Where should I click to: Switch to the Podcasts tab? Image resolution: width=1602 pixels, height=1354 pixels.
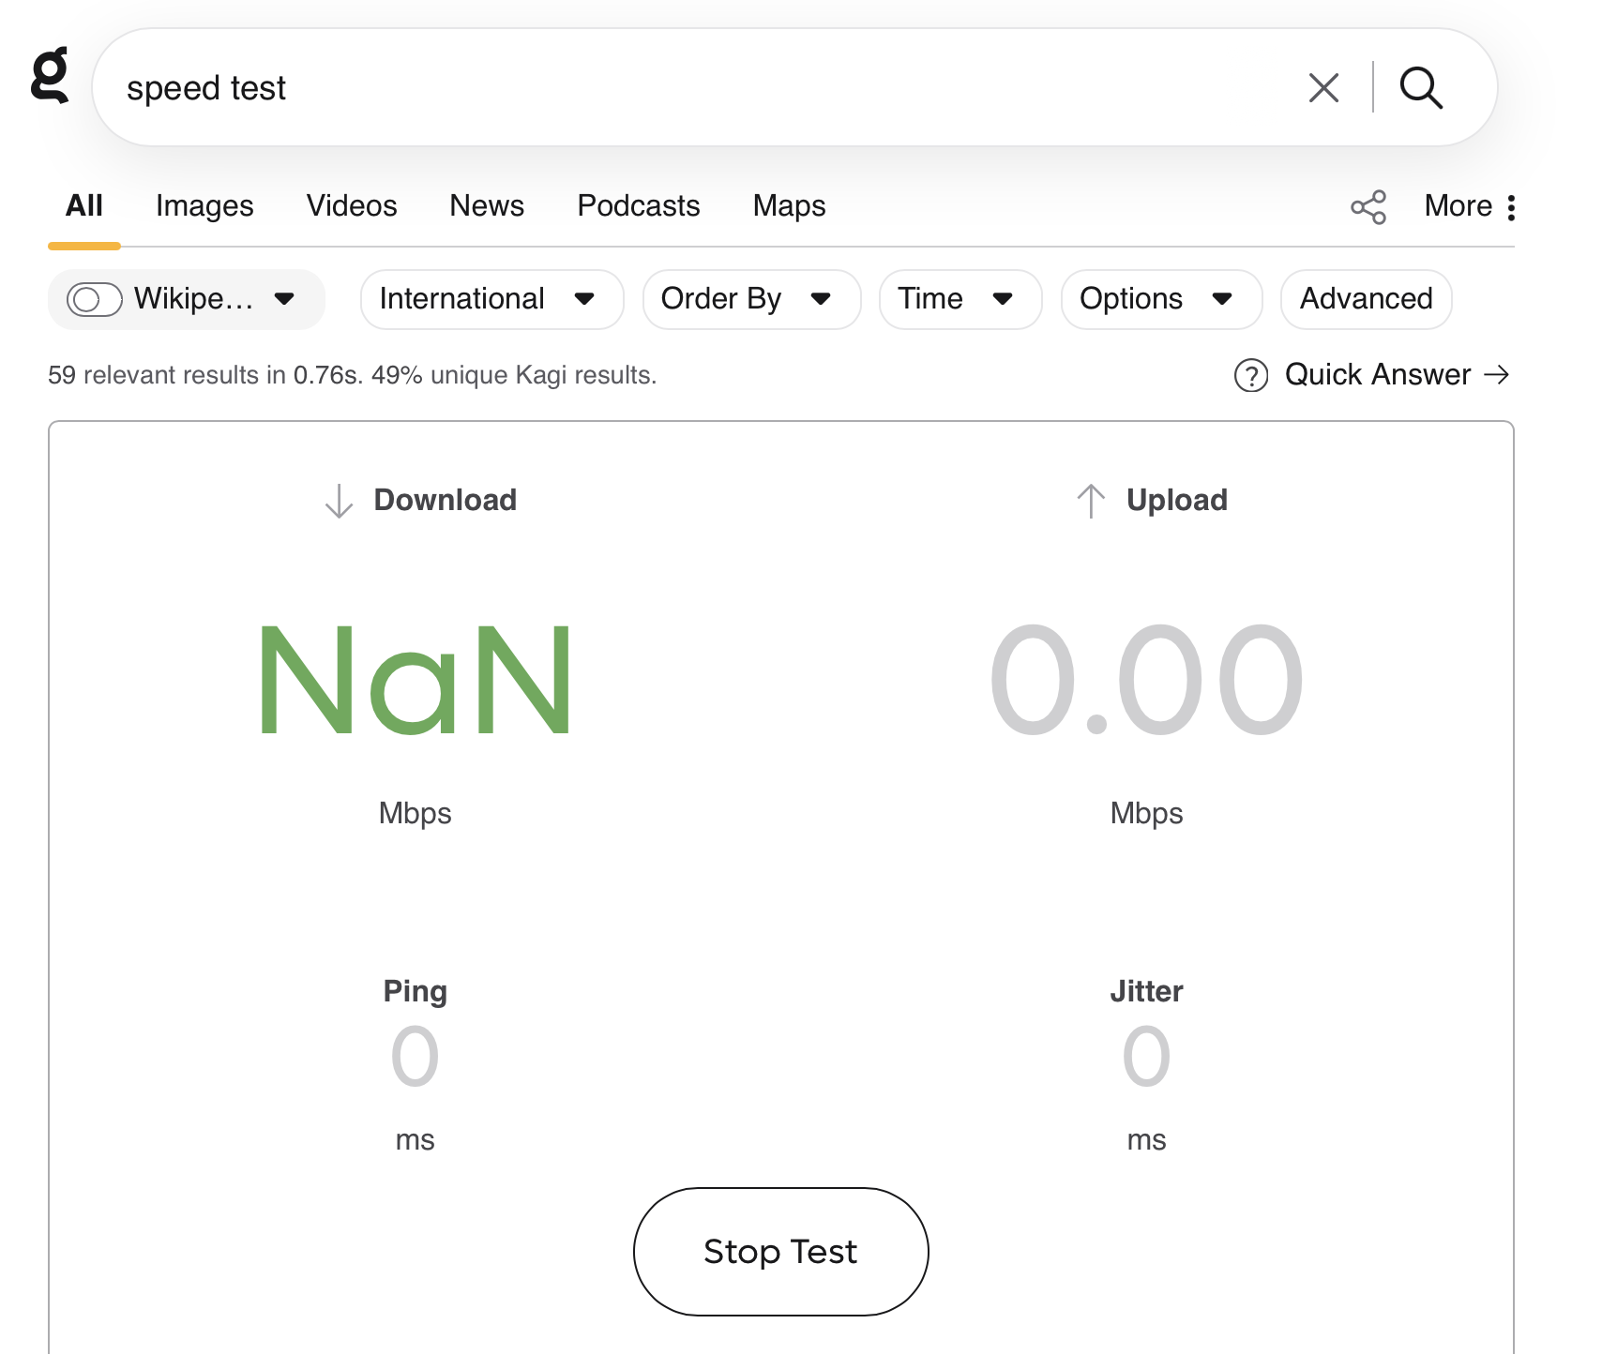(638, 205)
